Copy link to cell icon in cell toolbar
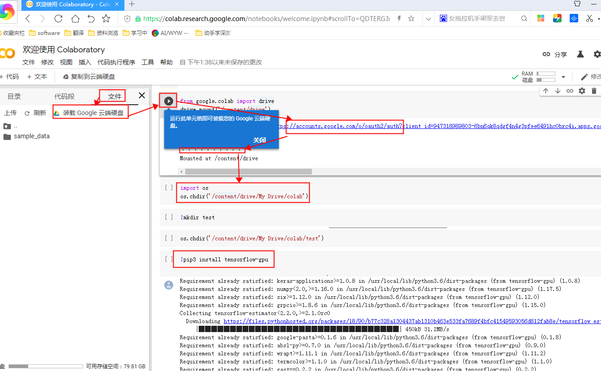The width and height of the screenshot is (601, 371). coord(570,91)
